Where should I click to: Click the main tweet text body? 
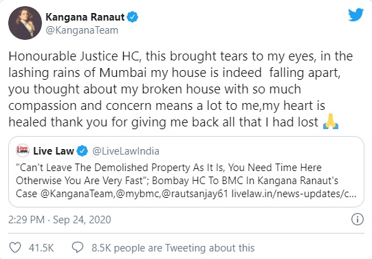180,89
